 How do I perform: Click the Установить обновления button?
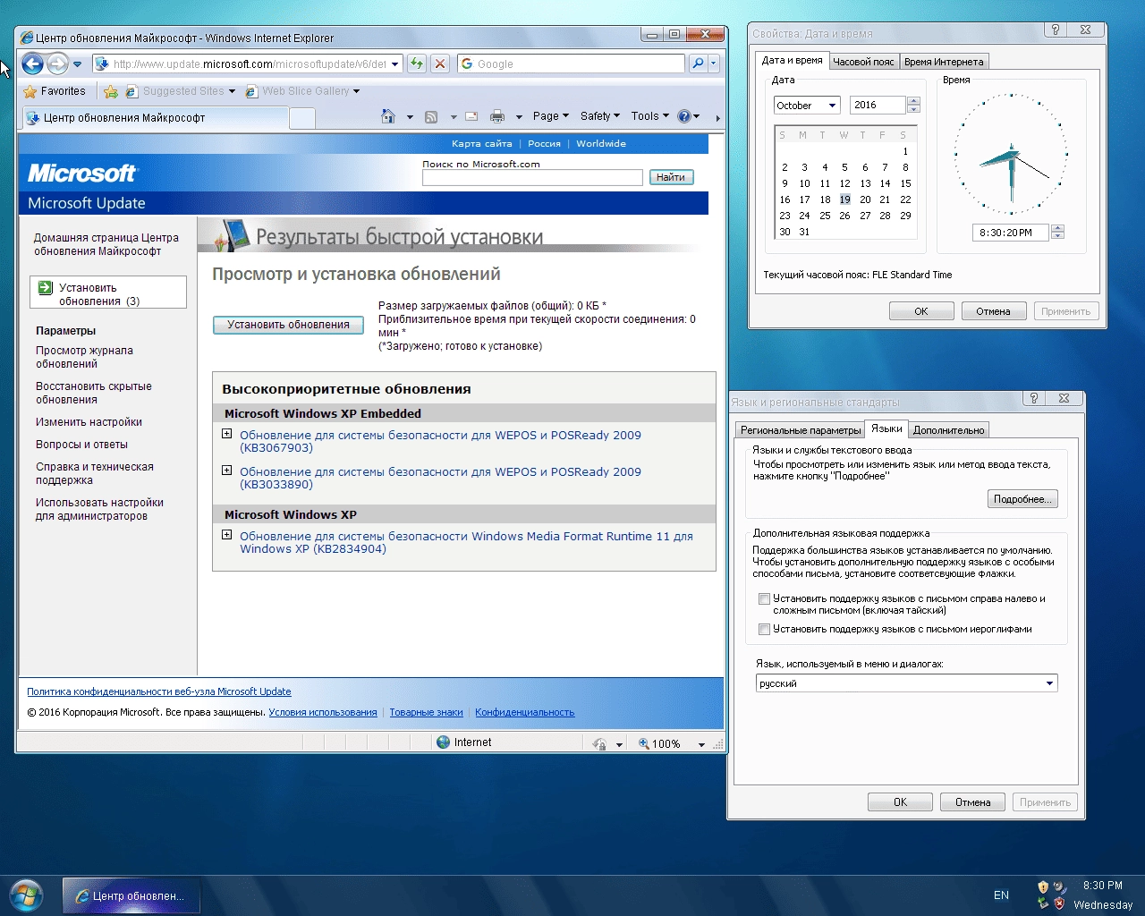287,325
